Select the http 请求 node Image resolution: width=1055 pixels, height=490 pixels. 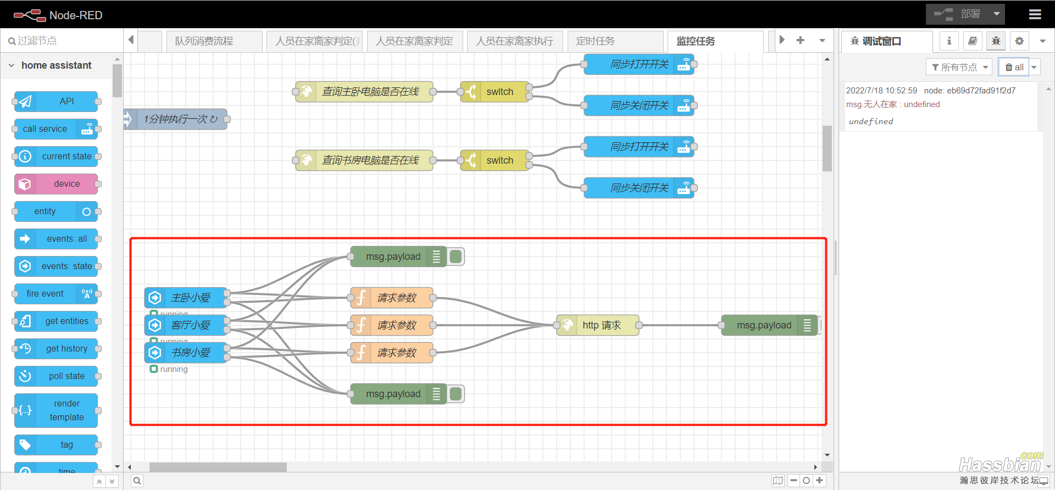pos(598,325)
